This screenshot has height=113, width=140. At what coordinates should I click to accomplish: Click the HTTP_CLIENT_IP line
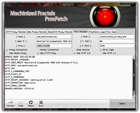tap(13, 74)
